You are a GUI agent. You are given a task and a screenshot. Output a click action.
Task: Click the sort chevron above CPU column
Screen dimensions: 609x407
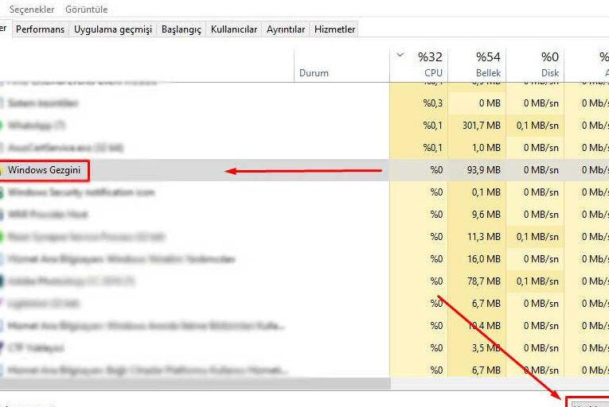coord(400,56)
